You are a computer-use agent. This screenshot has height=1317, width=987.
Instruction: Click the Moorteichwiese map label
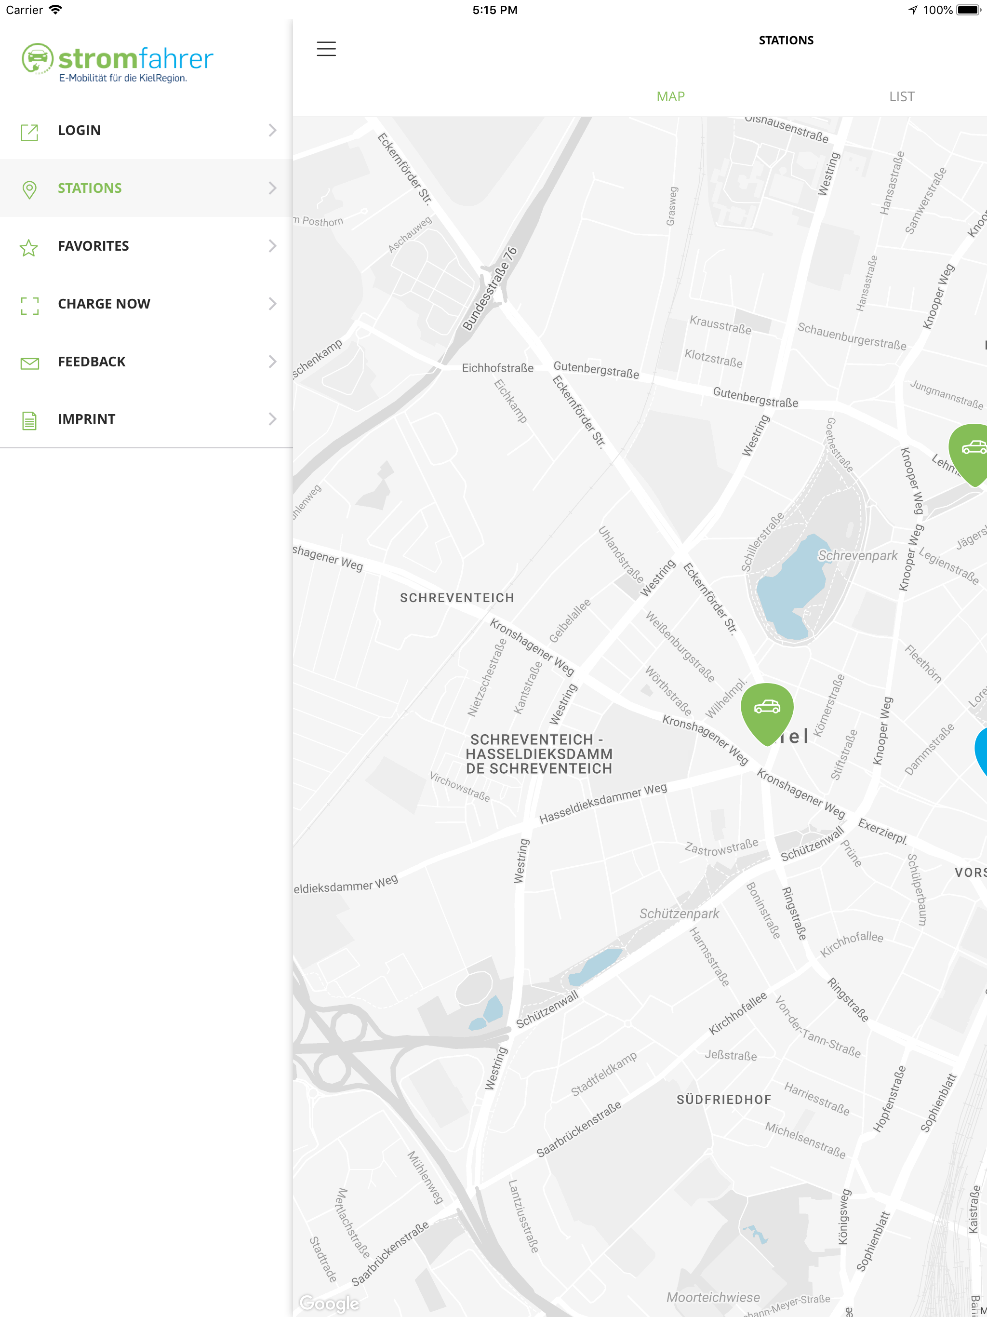(x=713, y=1297)
